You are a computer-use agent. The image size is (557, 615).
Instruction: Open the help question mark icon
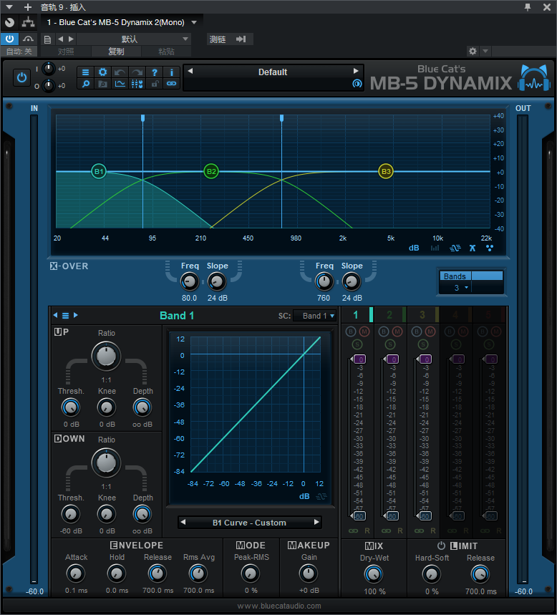coord(155,72)
